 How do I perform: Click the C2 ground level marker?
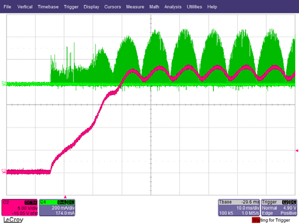coord(4,170)
